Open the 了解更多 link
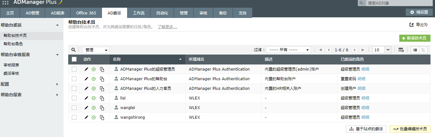The width and height of the screenshot is (435, 137). click(x=167, y=27)
